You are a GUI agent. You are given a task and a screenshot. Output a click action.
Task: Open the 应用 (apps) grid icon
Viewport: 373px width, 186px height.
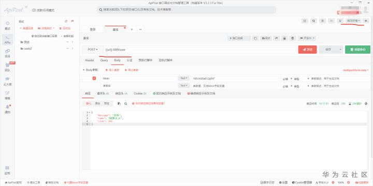coord(7,171)
